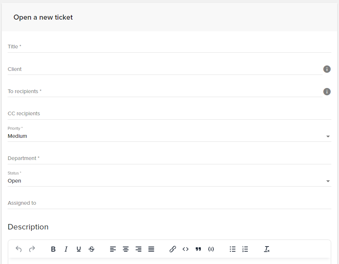Insert a numbered list
The image size is (339, 264).
[245, 249]
